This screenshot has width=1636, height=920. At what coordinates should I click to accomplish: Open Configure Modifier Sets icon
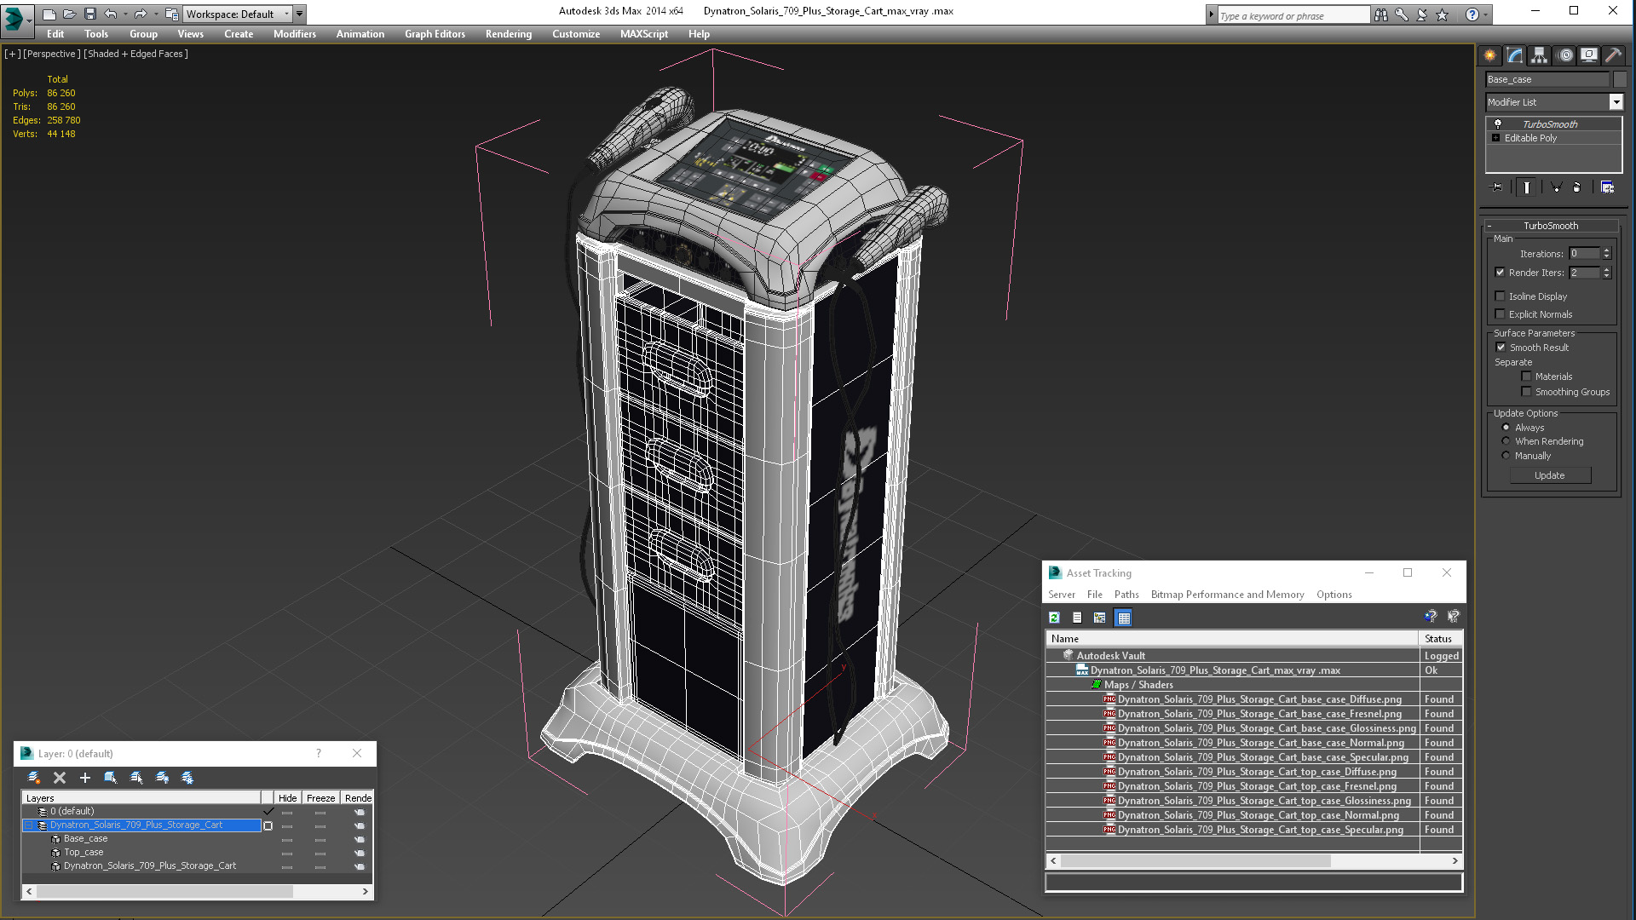(x=1607, y=187)
